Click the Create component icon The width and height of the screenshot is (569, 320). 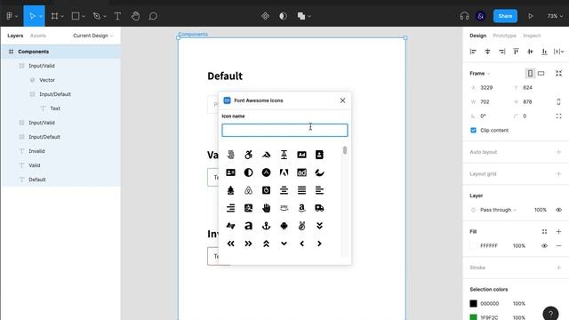[265, 16]
